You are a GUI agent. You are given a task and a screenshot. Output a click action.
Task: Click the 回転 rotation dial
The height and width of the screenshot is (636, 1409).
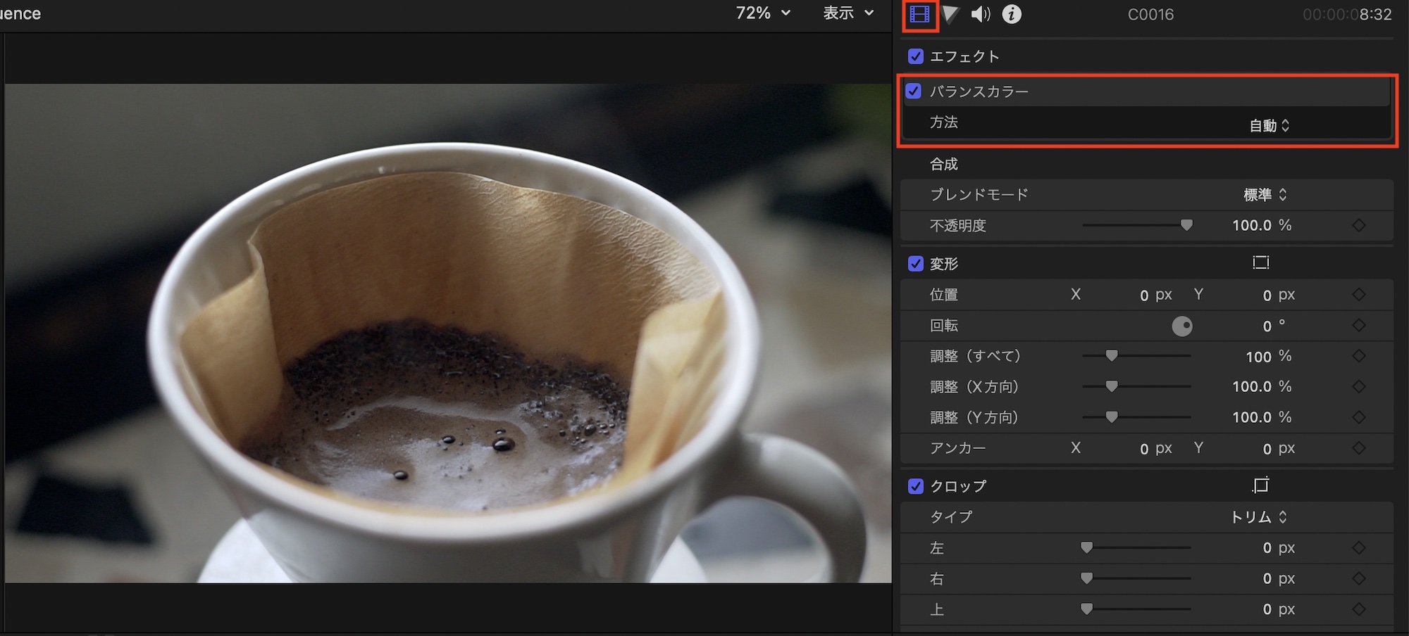[1181, 326]
